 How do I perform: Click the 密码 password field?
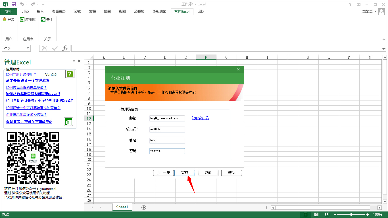point(167,151)
